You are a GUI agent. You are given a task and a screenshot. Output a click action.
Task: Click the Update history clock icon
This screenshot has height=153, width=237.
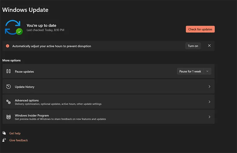click(x=8, y=87)
